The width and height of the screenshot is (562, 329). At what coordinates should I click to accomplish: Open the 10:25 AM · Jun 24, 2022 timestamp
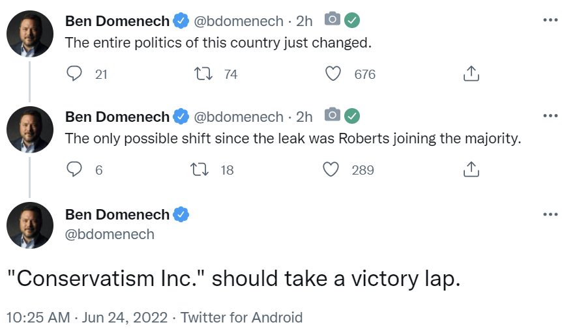87,317
